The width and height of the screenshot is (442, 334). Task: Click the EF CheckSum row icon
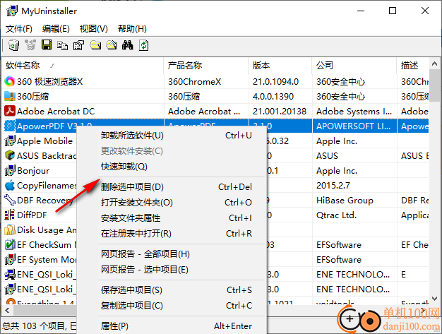click(x=10, y=244)
